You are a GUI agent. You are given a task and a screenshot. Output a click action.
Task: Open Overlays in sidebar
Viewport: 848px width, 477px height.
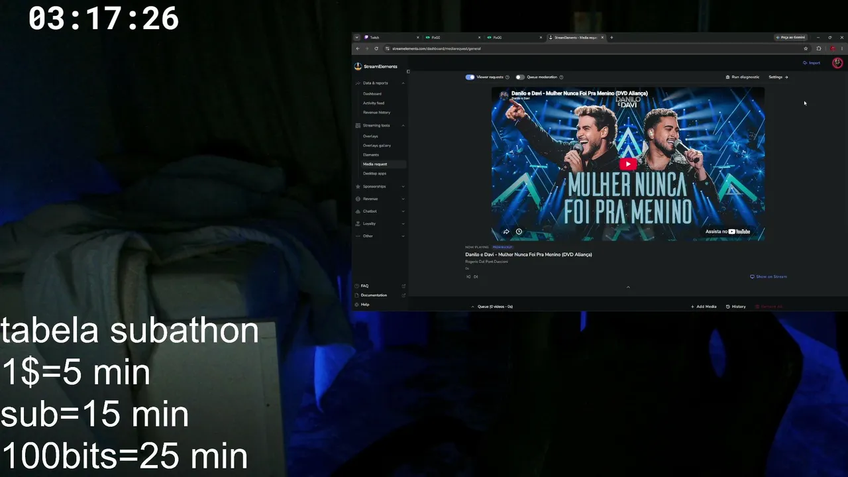coord(370,136)
